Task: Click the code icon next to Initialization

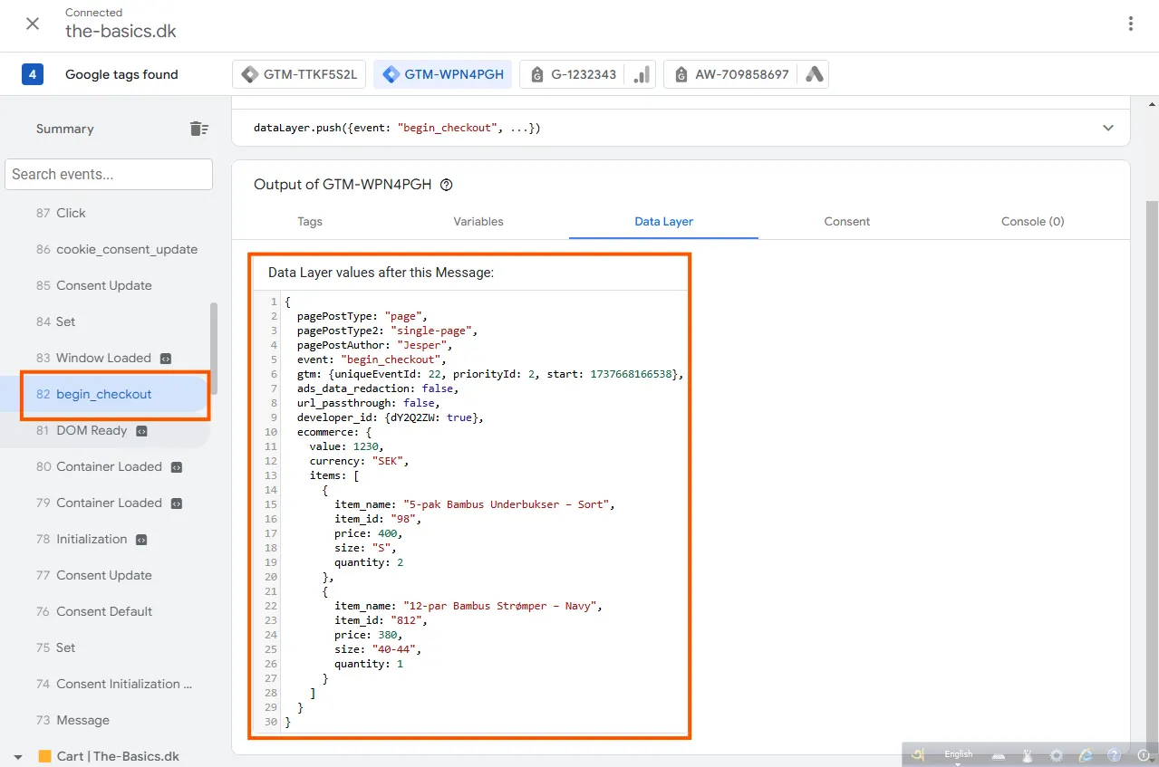Action: click(x=141, y=540)
